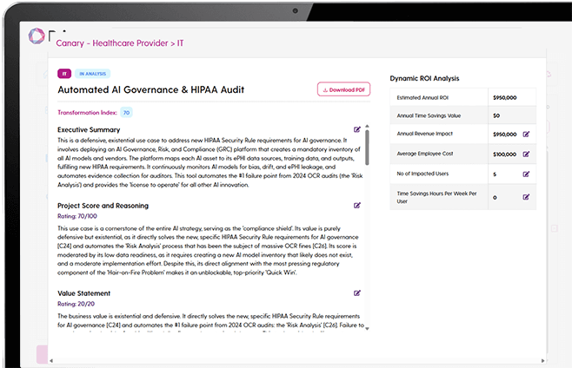Edit the Project Score and Reasoning section
This screenshot has height=368, width=572.
[357, 206]
